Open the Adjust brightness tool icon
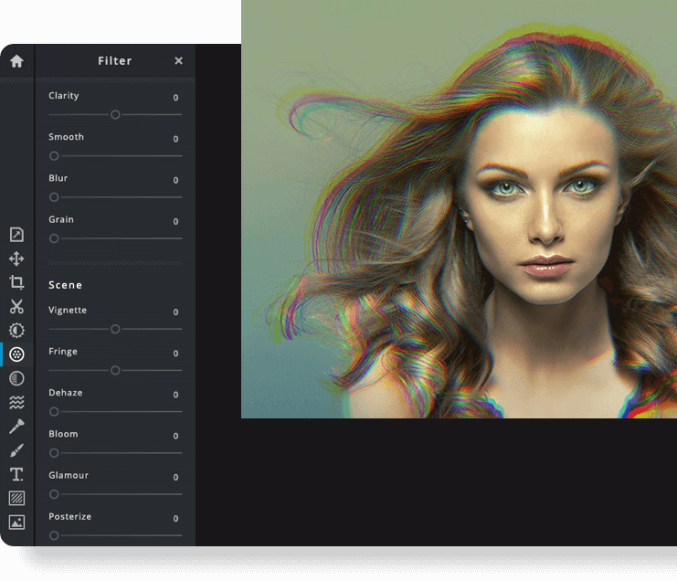 coord(16,331)
